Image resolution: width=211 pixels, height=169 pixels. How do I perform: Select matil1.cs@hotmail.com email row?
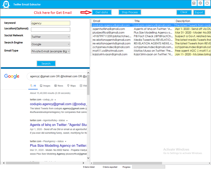(x=112, y=51)
